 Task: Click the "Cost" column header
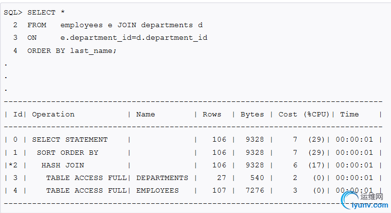click(x=287, y=115)
